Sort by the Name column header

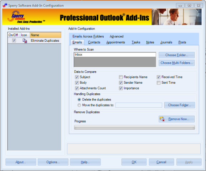click(x=46, y=35)
